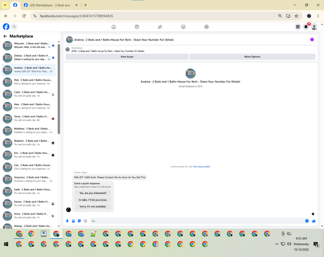Send quick response 'Yes, are you interested?'
This screenshot has height=257, width=324.
(x=93, y=193)
